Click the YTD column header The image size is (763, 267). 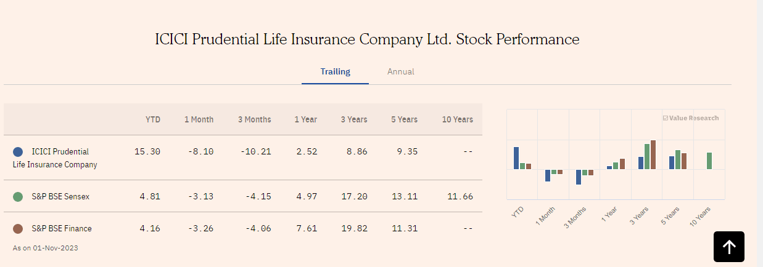[153, 119]
